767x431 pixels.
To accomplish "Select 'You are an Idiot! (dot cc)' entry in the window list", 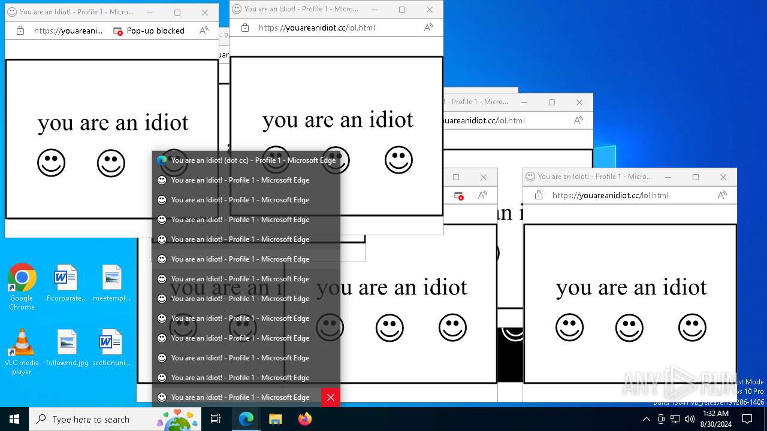I will pyautogui.click(x=246, y=160).
